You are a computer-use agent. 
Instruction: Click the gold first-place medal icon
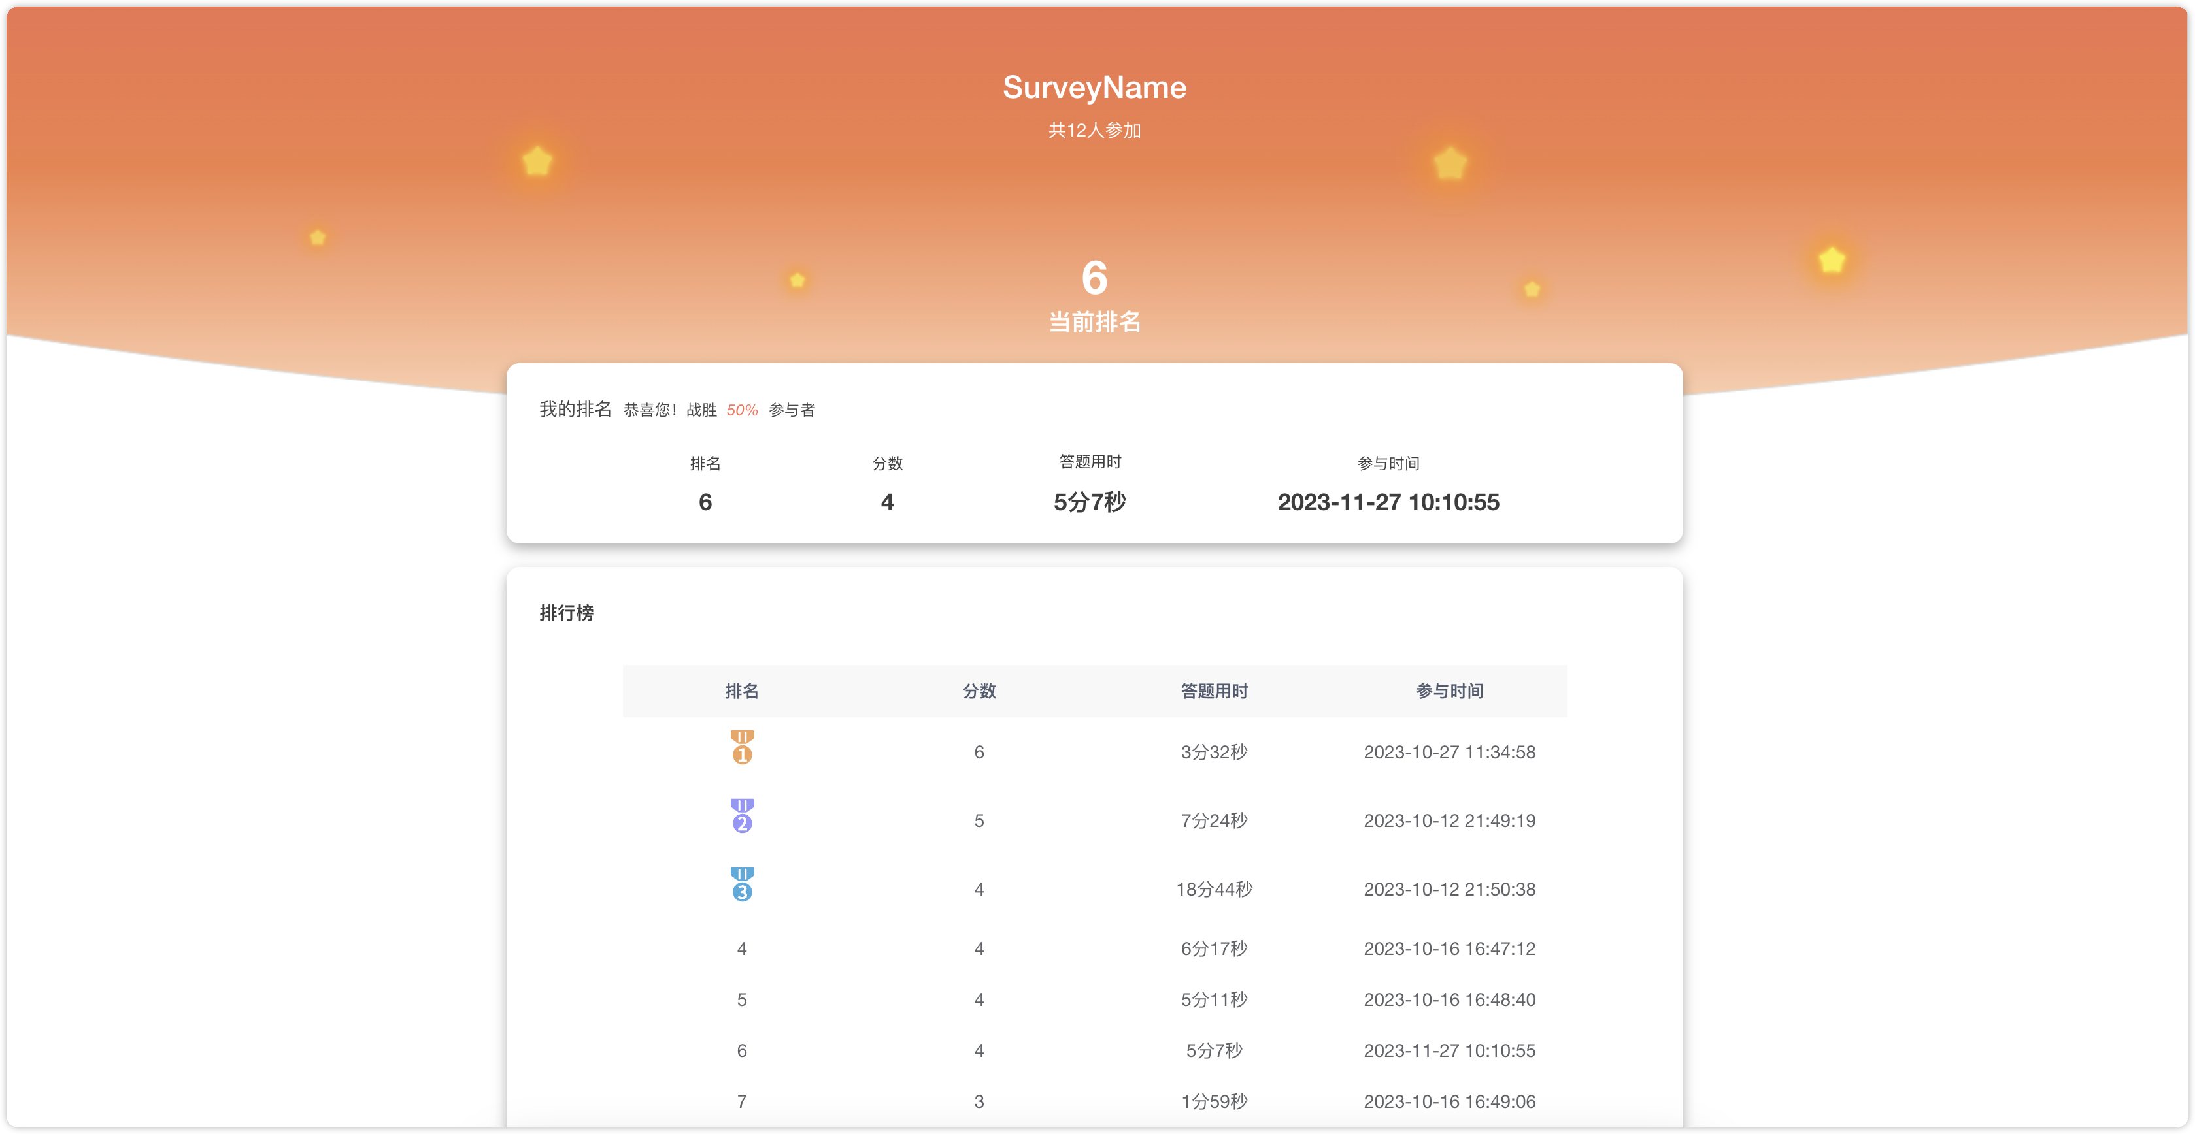(x=741, y=747)
